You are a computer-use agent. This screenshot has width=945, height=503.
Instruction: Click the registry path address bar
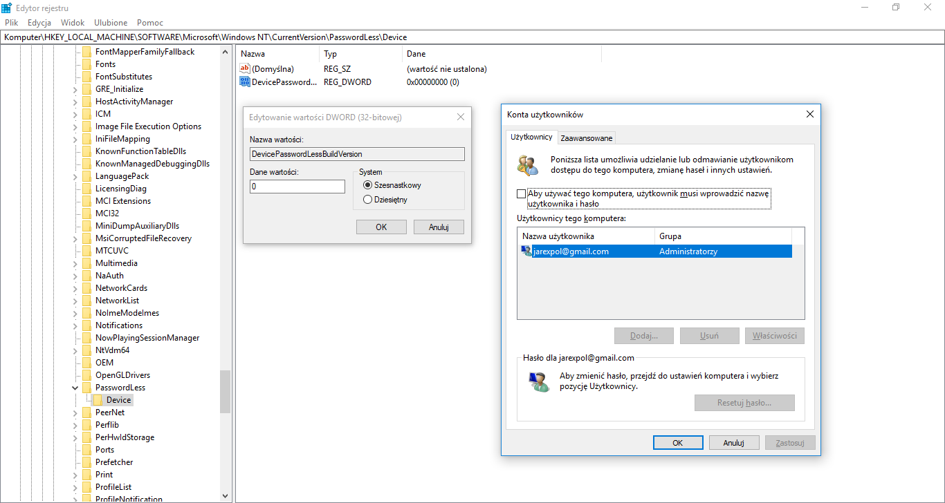(472, 37)
